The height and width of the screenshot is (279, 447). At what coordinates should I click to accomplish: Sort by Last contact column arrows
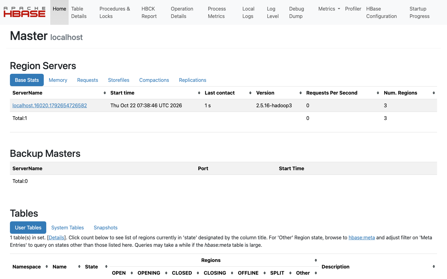250,93
